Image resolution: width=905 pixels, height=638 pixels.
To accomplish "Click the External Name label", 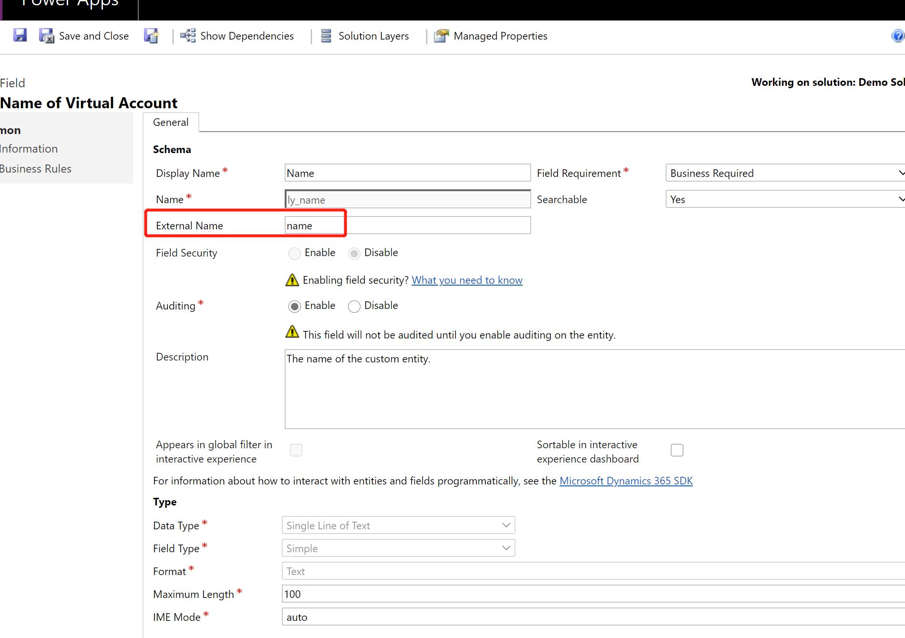I will click(189, 226).
